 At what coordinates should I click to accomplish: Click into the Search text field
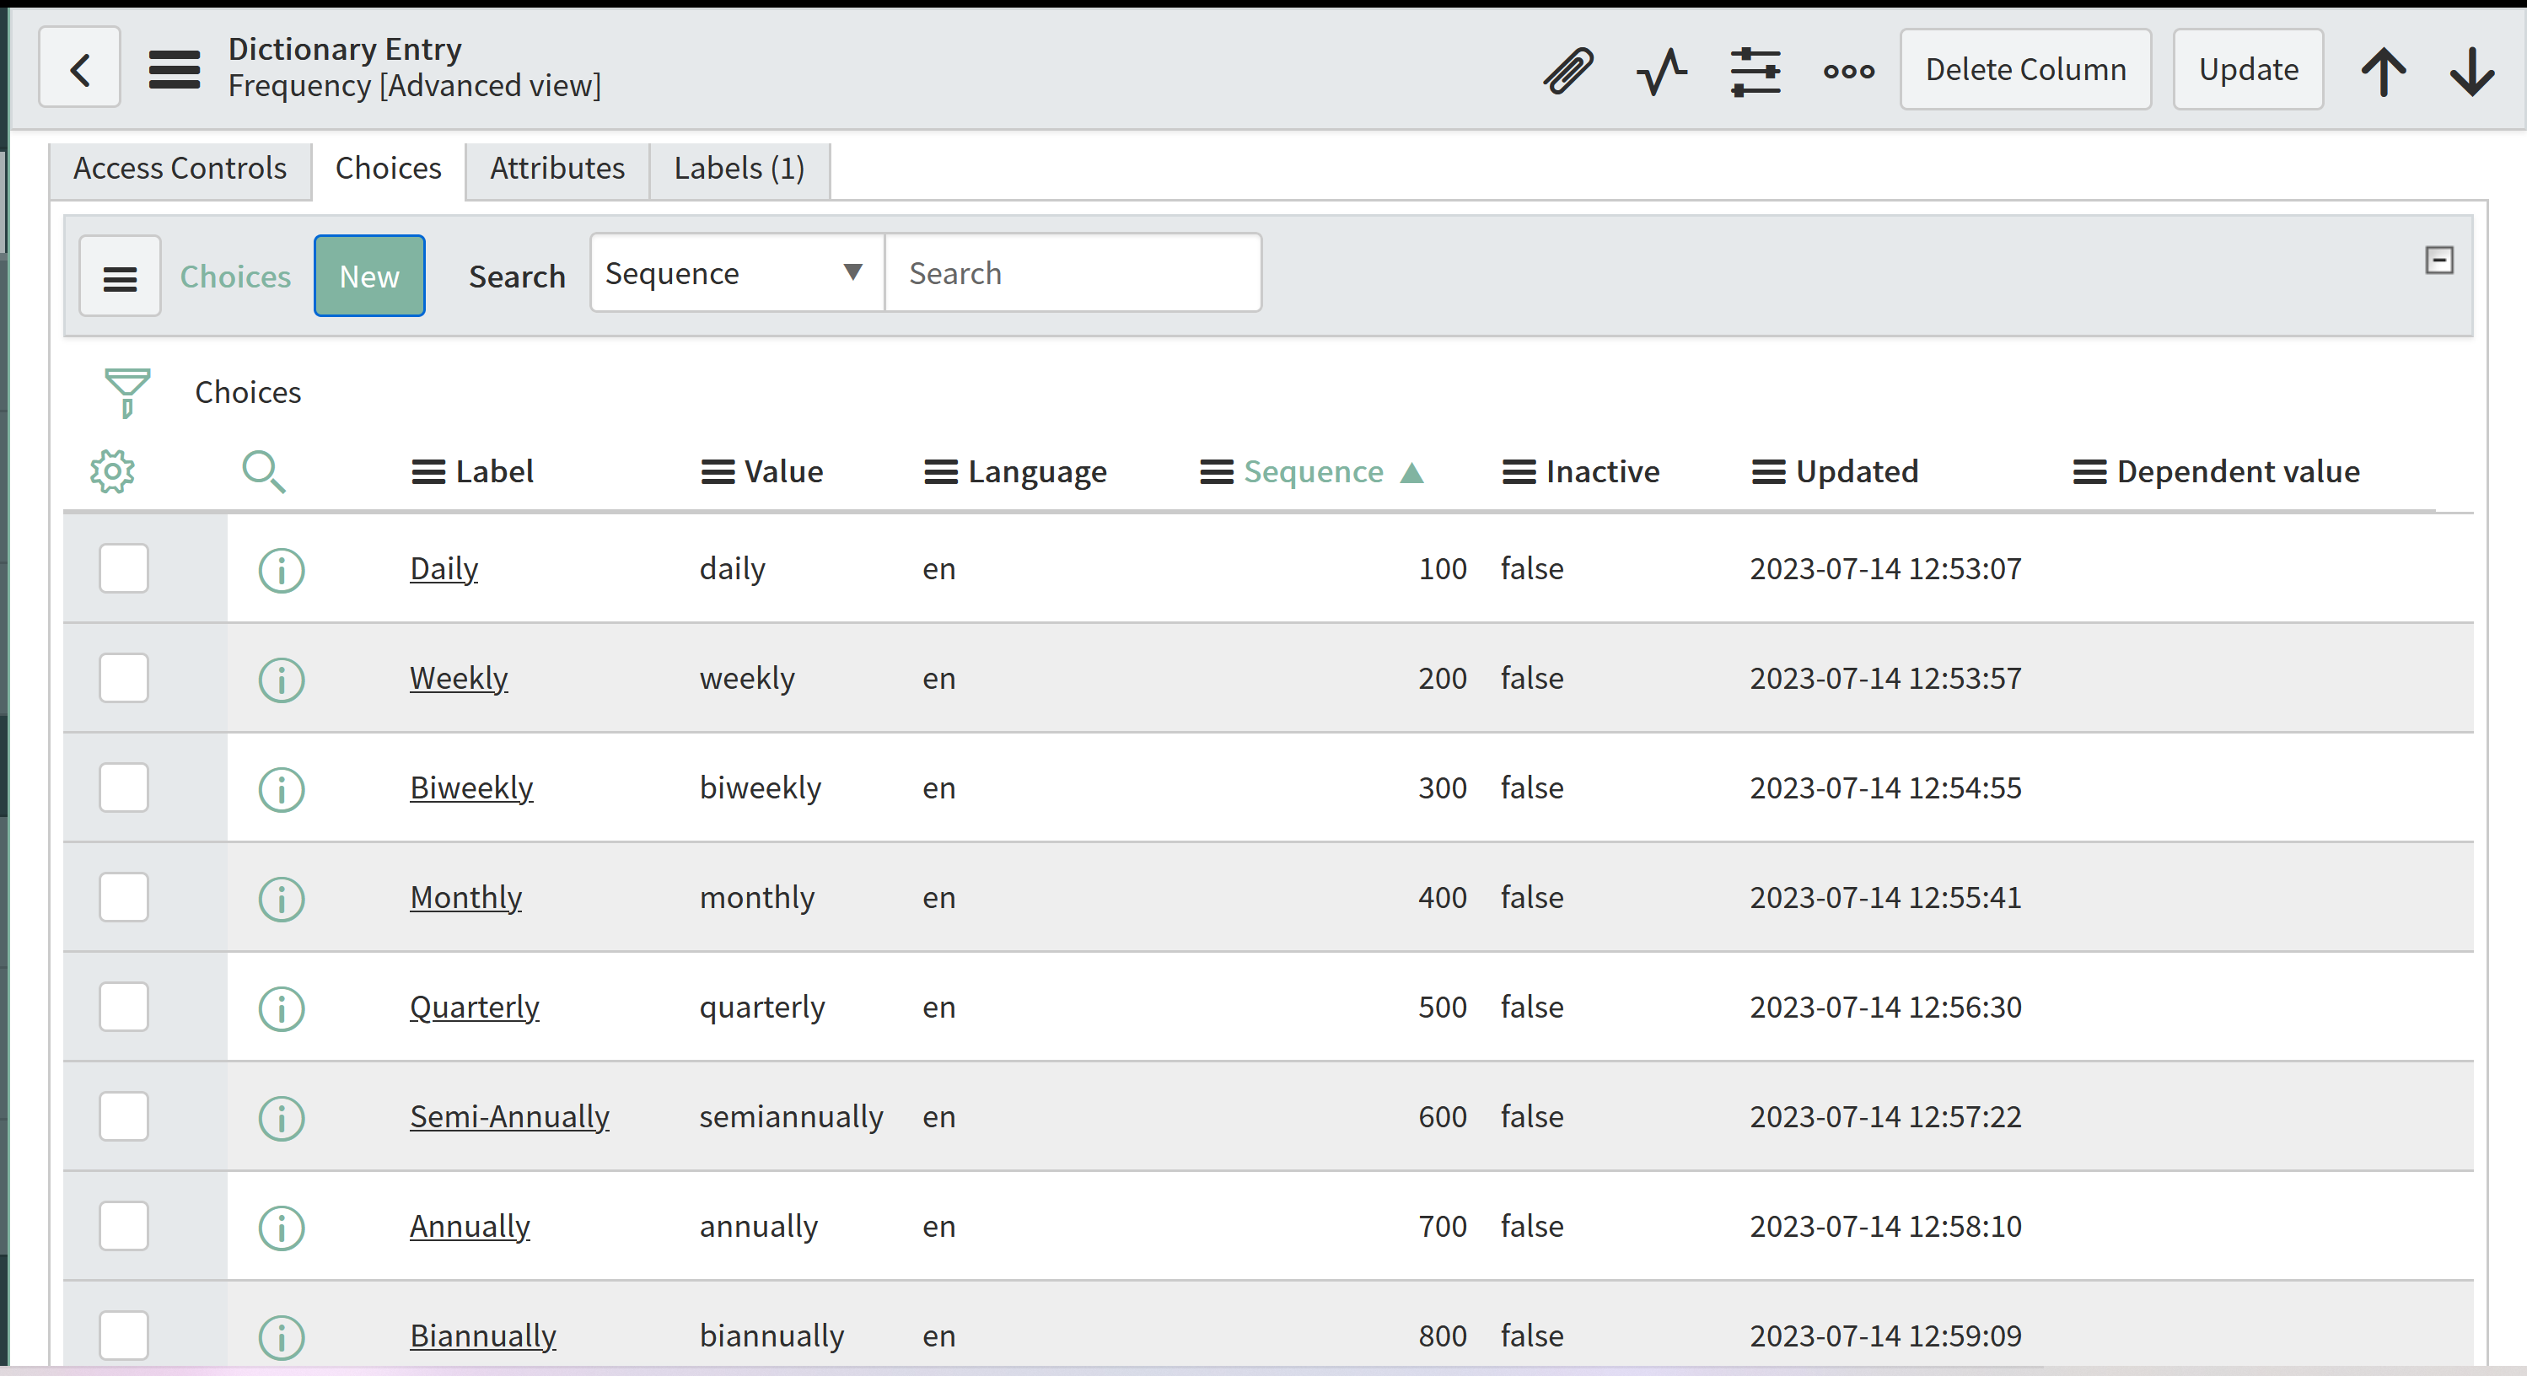click(1073, 274)
